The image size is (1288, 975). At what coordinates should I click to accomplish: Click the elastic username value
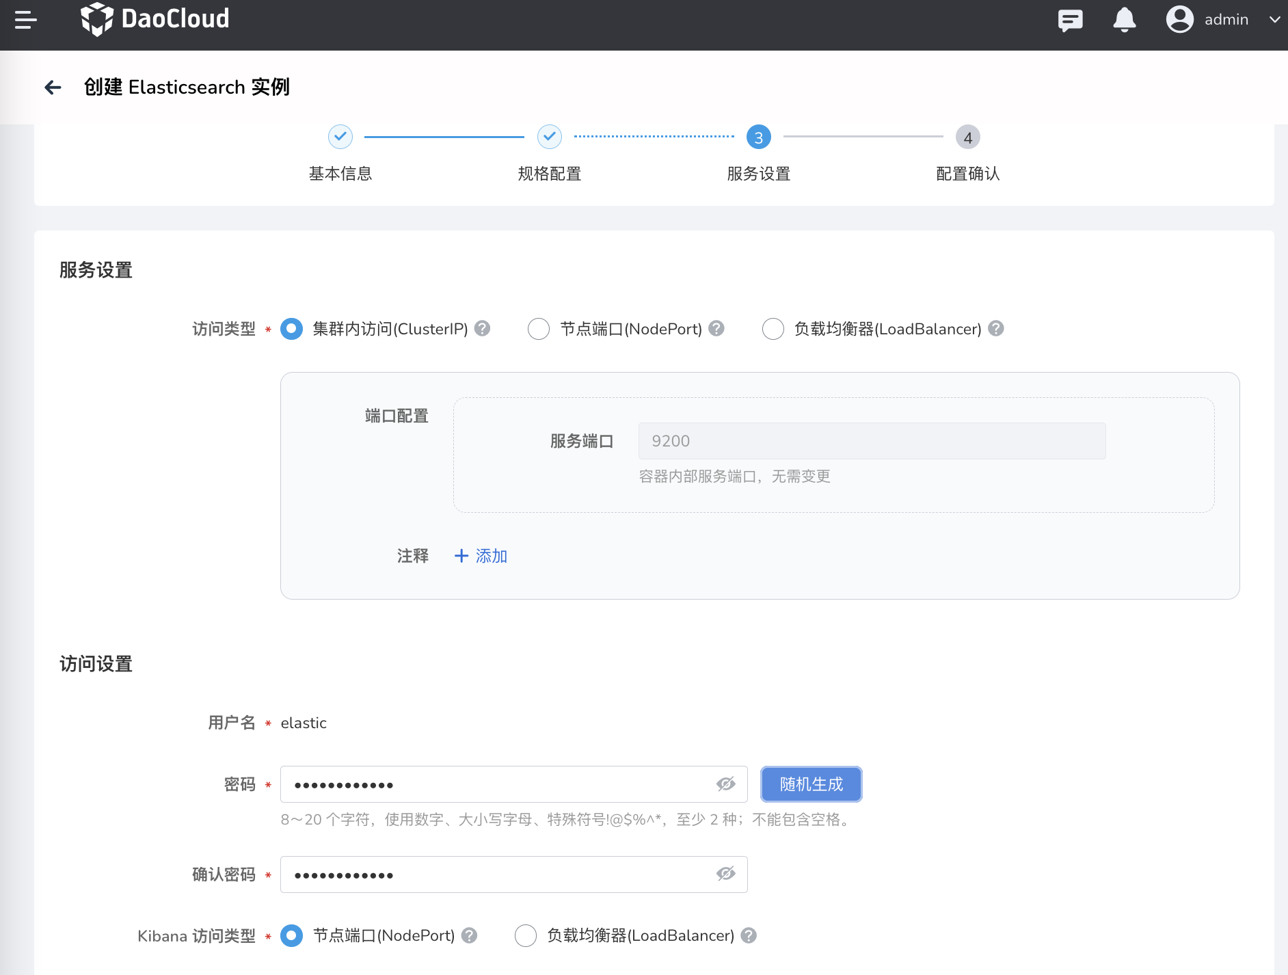point(304,723)
